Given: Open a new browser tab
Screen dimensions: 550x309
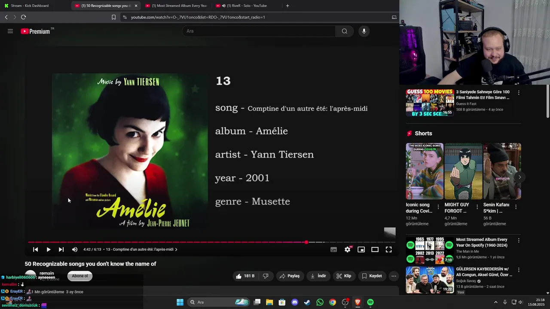Looking at the screenshot, I should 287,6.
